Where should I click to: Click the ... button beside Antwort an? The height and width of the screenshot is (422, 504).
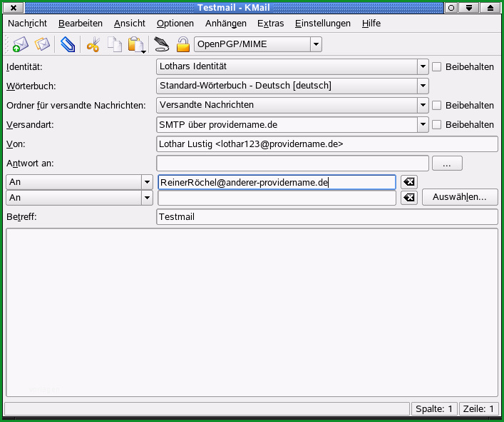pos(447,164)
